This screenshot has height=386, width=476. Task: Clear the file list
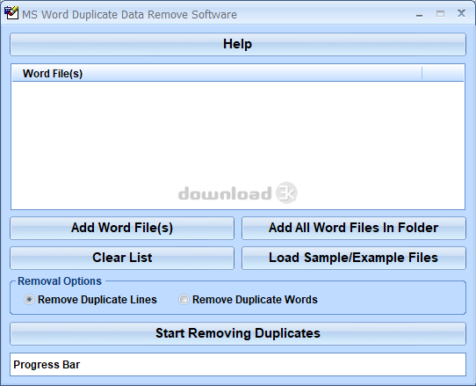coord(122,258)
